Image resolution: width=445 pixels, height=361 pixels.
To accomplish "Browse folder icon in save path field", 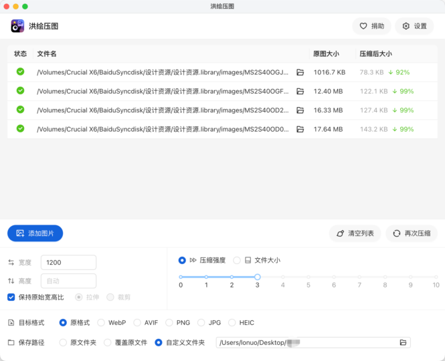I will point(403,342).
